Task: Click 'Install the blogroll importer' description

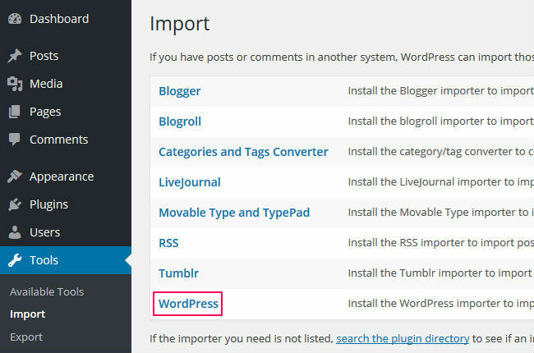Action: click(x=441, y=121)
